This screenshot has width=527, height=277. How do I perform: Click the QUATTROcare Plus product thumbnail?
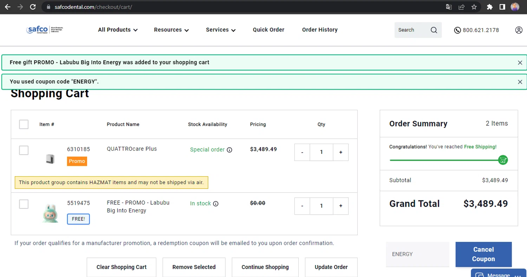coord(50,159)
